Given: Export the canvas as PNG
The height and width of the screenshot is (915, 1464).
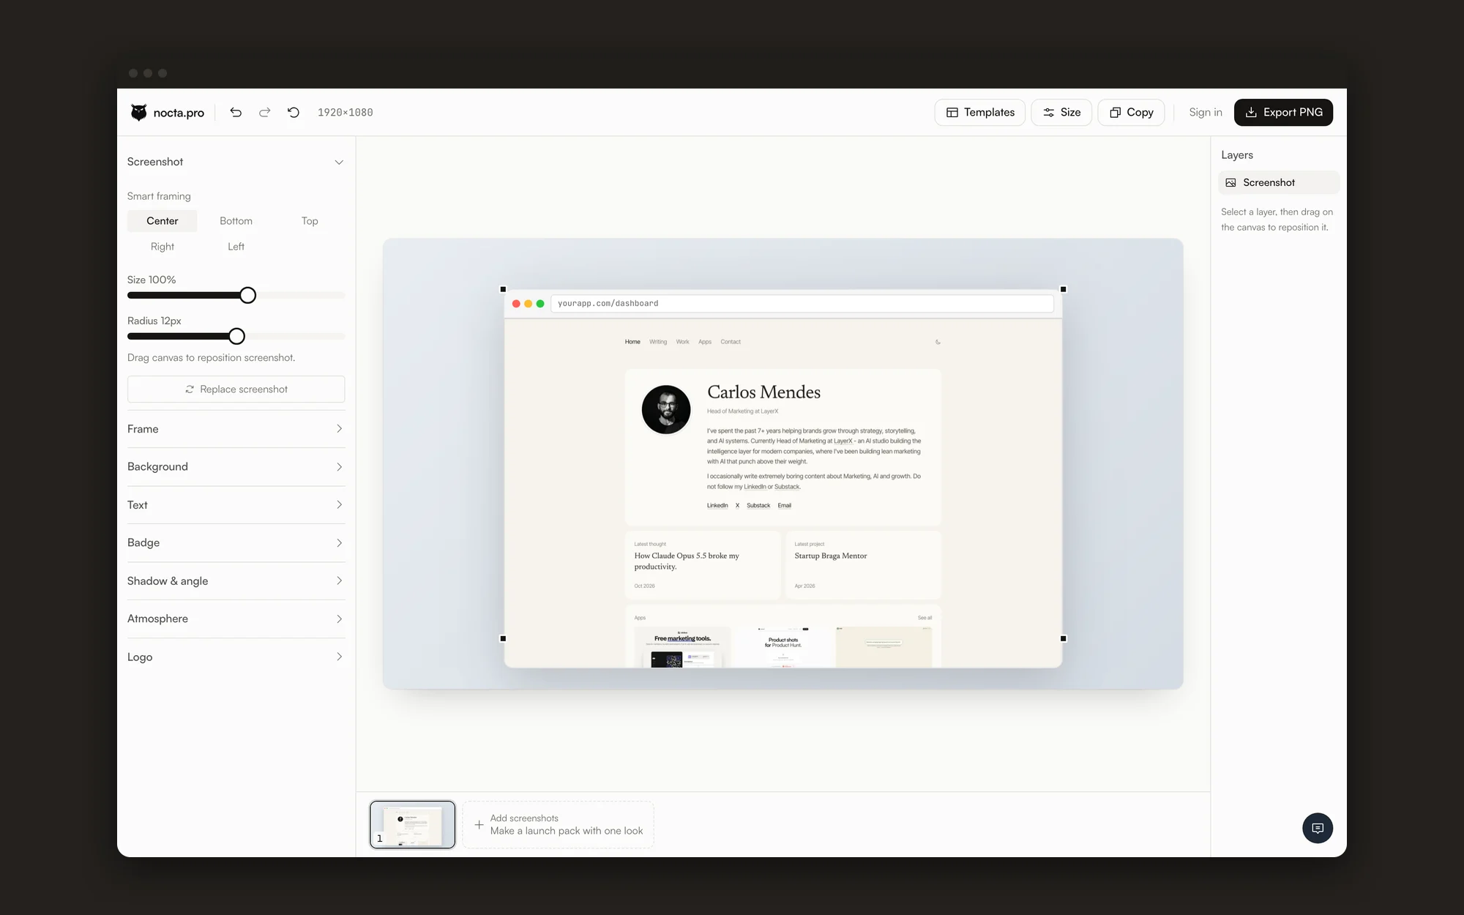Looking at the screenshot, I should click(1283, 112).
